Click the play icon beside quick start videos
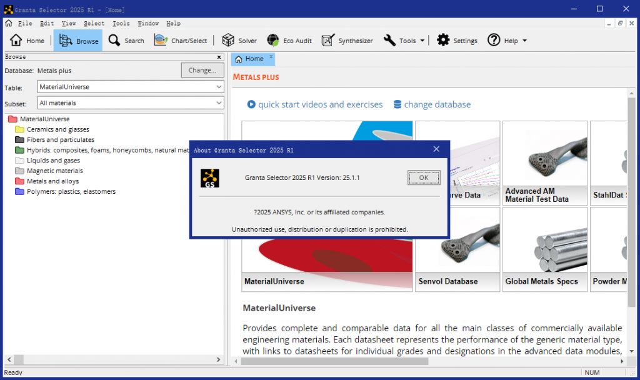The width and height of the screenshot is (640, 380). [x=251, y=104]
